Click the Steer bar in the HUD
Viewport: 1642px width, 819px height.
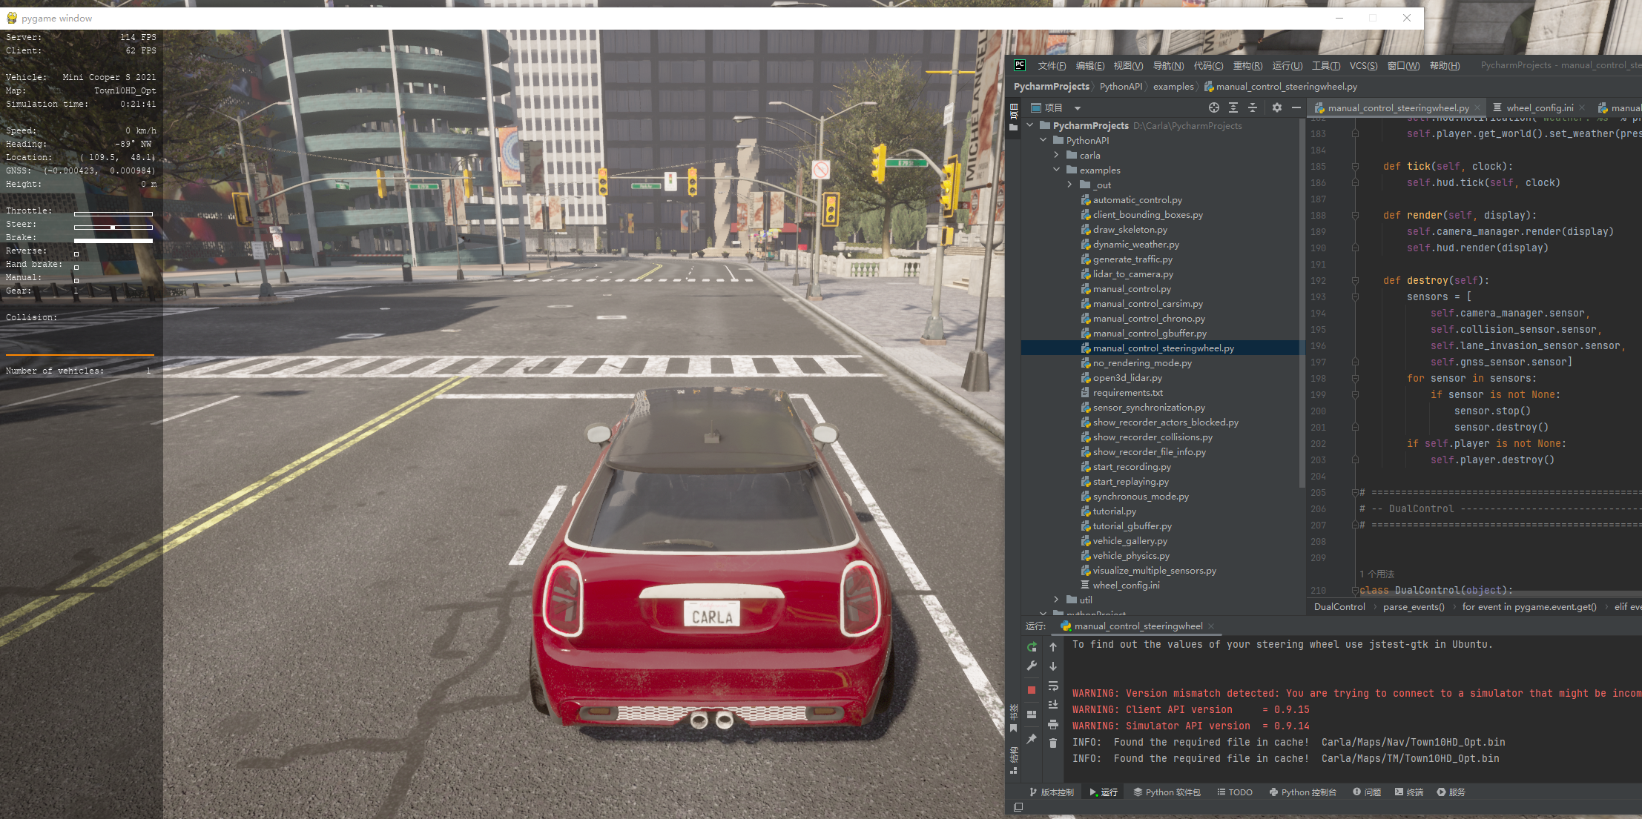point(113,228)
